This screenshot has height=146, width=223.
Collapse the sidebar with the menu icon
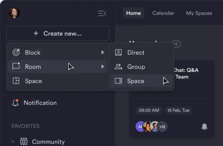(x=102, y=13)
